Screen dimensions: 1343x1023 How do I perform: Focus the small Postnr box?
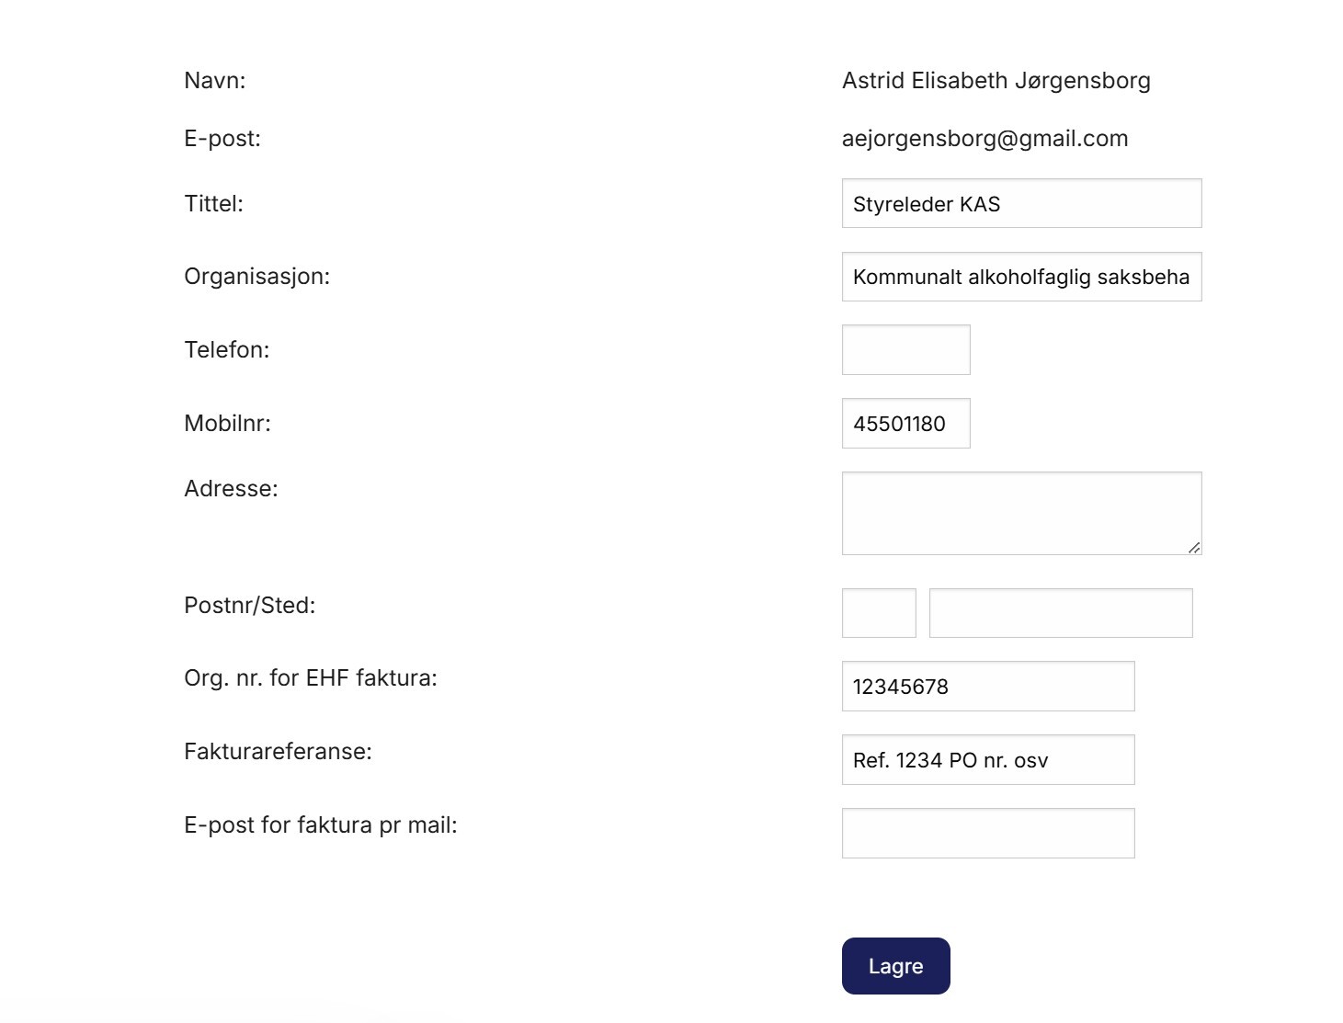click(x=879, y=613)
